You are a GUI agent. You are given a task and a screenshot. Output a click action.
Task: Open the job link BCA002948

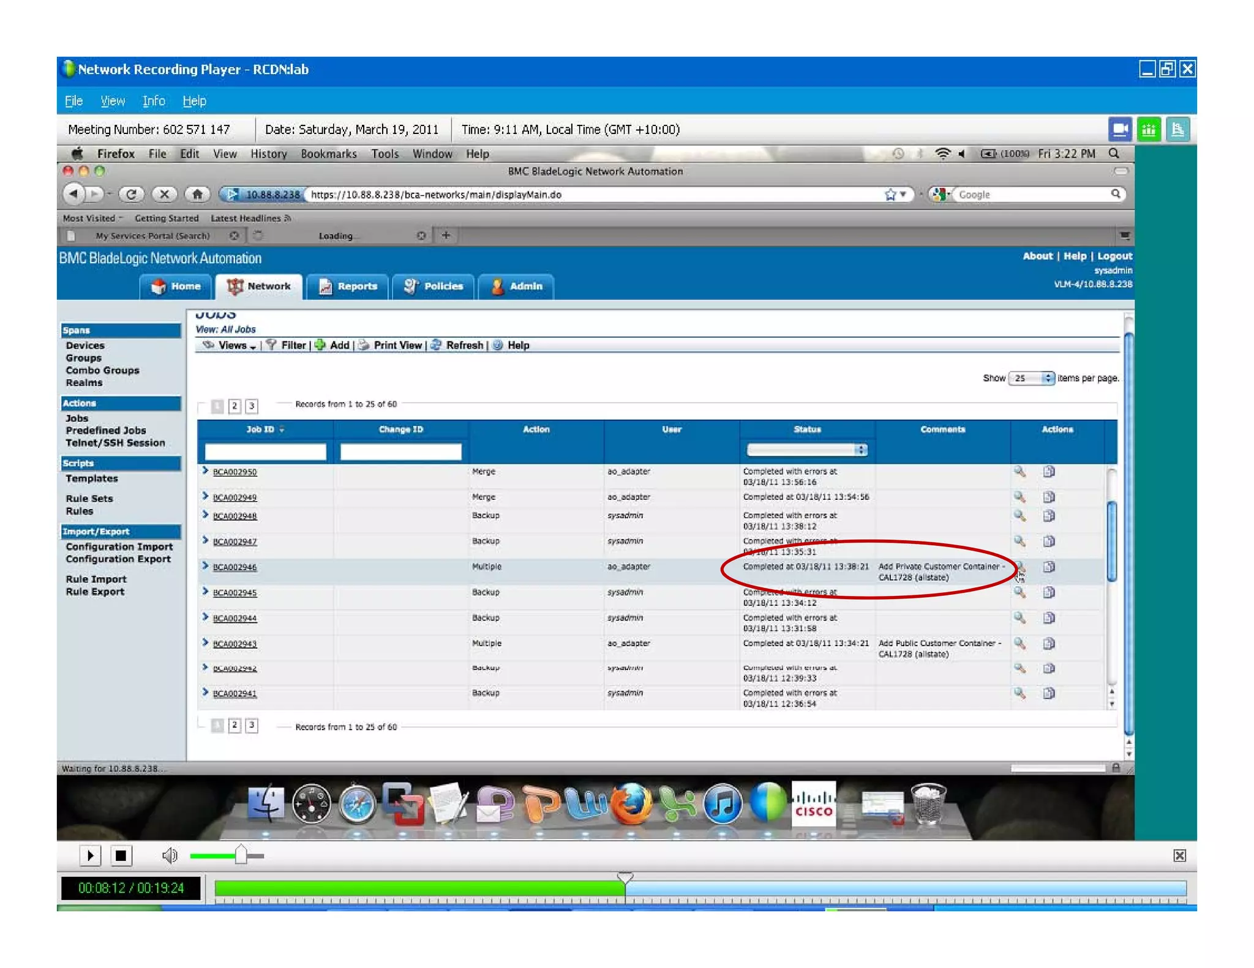235,516
